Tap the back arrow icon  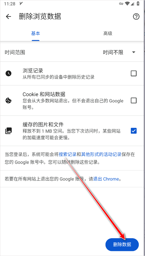coord(8,17)
